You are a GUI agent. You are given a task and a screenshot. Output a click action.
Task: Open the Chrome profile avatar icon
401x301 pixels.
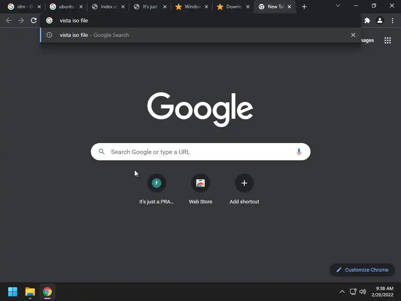pyautogui.click(x=380, y=20)
